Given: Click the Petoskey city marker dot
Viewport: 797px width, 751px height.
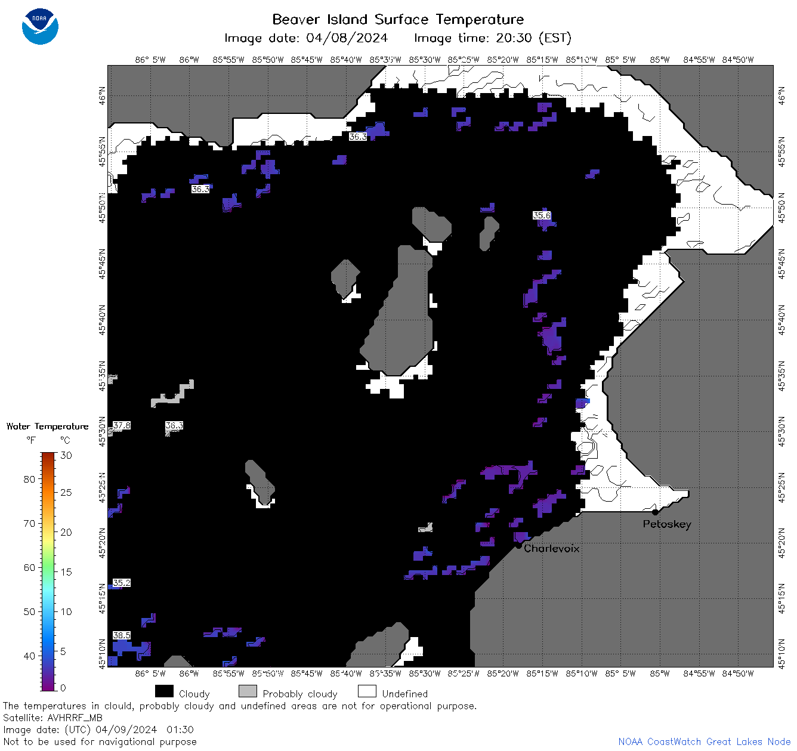Looking at the screenshot, I should [655, 512].
